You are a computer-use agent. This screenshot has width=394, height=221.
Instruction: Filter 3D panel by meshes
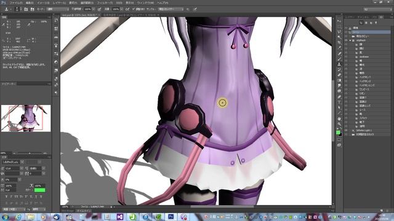tap(366, 23)
